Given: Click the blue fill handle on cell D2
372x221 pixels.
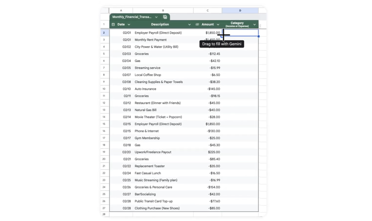Looking at the screenshot, I should pos(258,36).
